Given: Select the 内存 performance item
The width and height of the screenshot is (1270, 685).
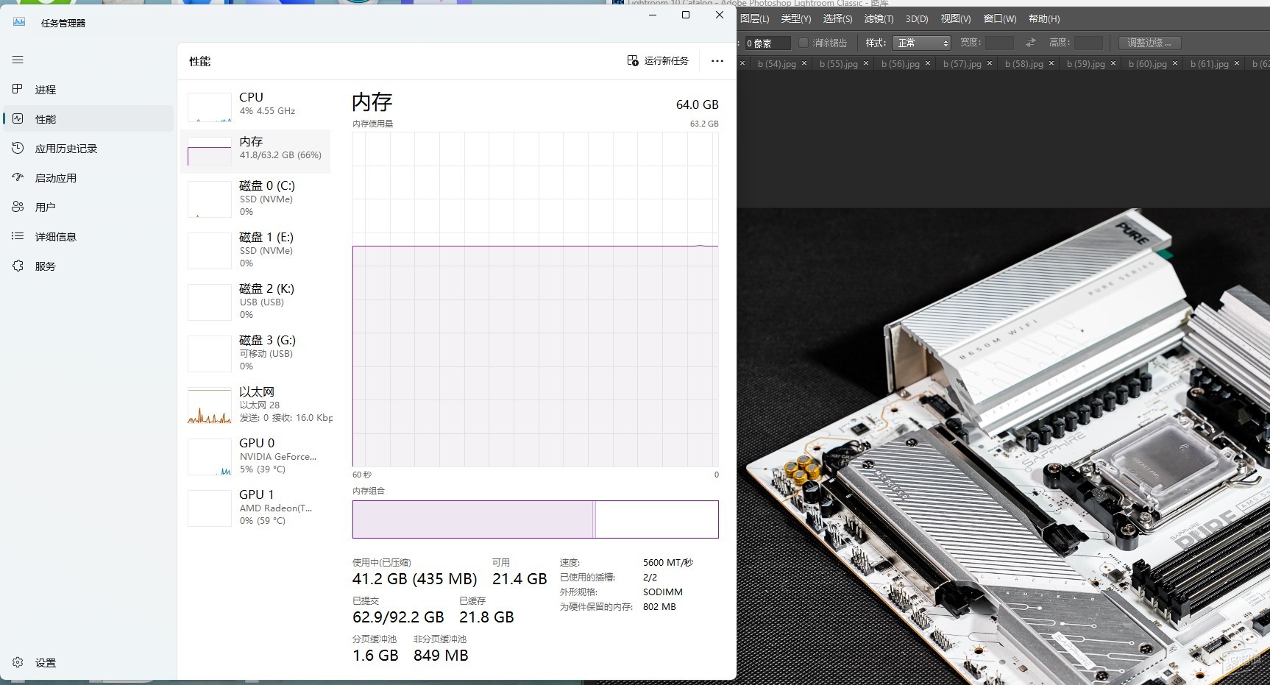Looking at the screenshot, I should tap(255, 152).
